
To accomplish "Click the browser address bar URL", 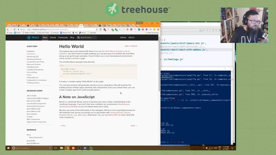I will [x=47, y=29].
